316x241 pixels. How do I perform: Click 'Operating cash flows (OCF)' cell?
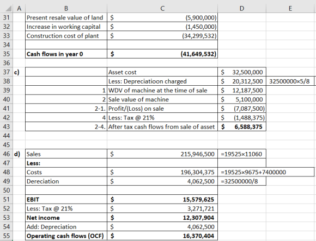pos(66,236)
